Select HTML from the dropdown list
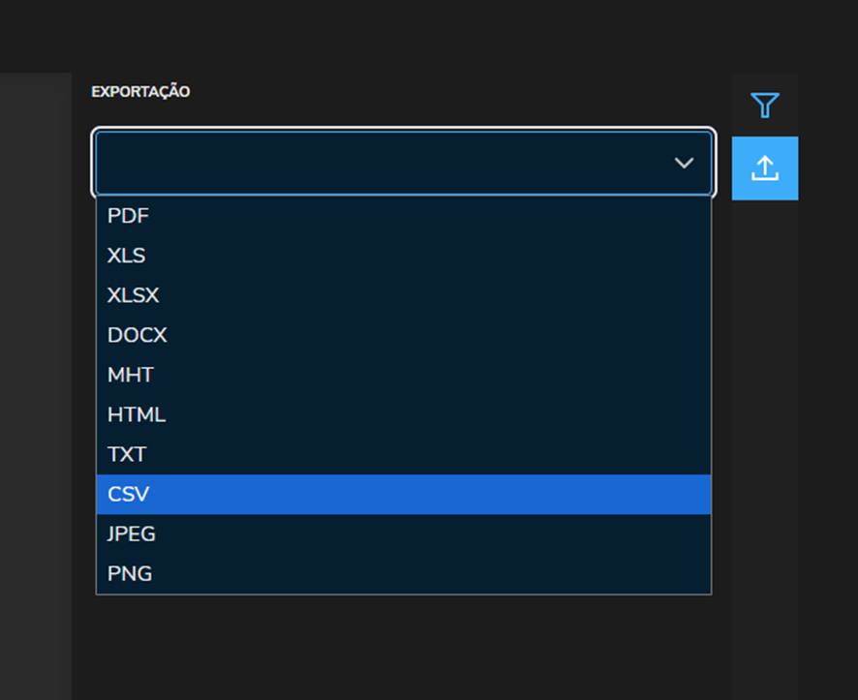This screenshot has width=858, height=700. [x=137, y=414]
